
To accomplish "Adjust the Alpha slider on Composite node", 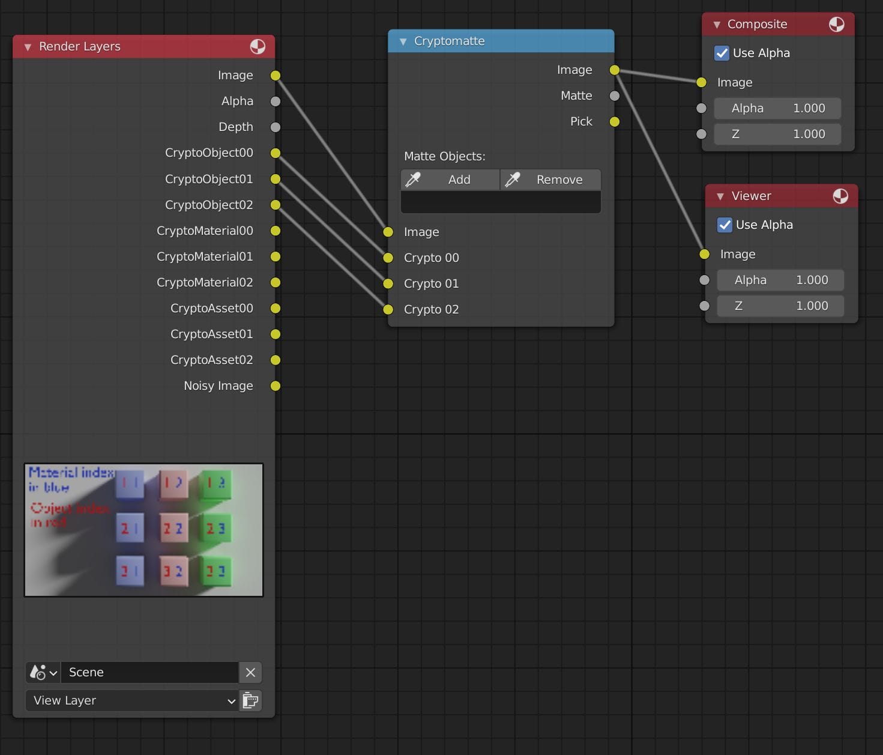I will point(777,108).
